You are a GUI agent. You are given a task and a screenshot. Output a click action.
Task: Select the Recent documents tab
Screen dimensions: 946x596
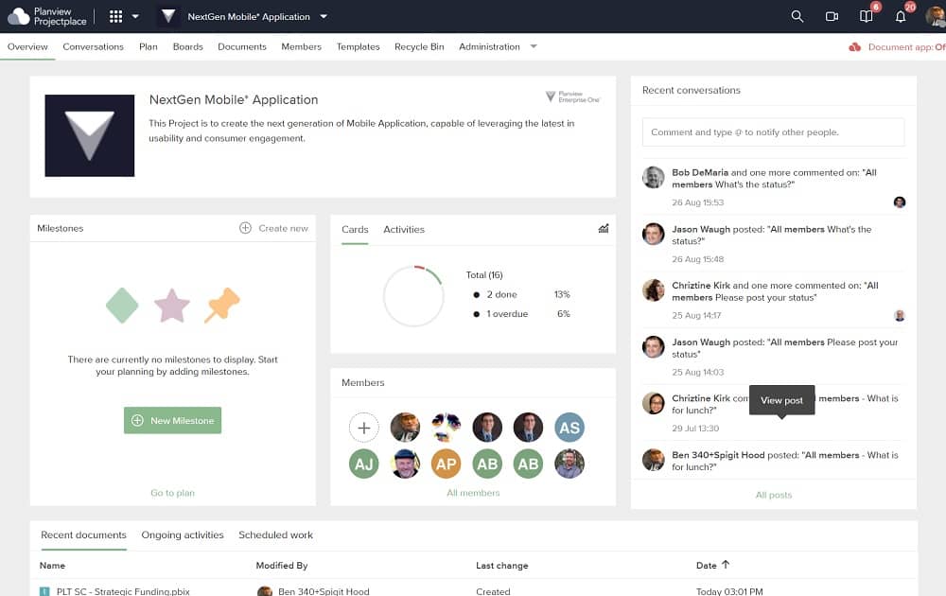point(84,535)
